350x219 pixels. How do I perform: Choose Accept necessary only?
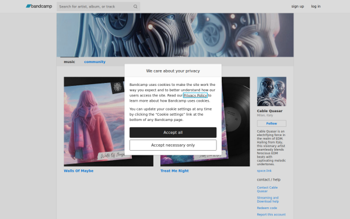click(173, 145)
